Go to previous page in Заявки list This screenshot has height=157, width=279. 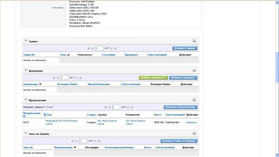92,48
